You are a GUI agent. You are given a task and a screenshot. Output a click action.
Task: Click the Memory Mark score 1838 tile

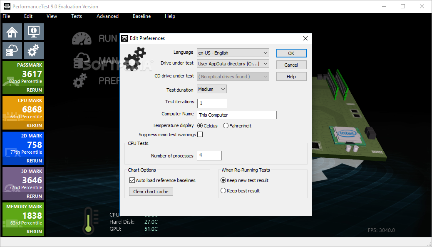pos(23,219)
